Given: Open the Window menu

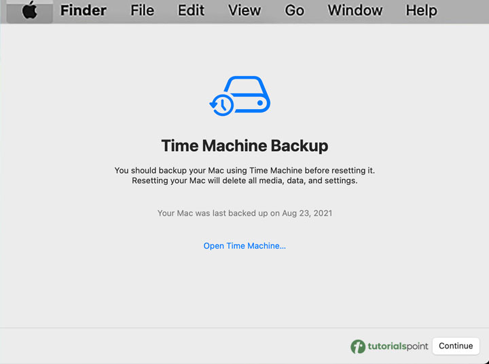Looking at the screenshot, I should (355, 11).
